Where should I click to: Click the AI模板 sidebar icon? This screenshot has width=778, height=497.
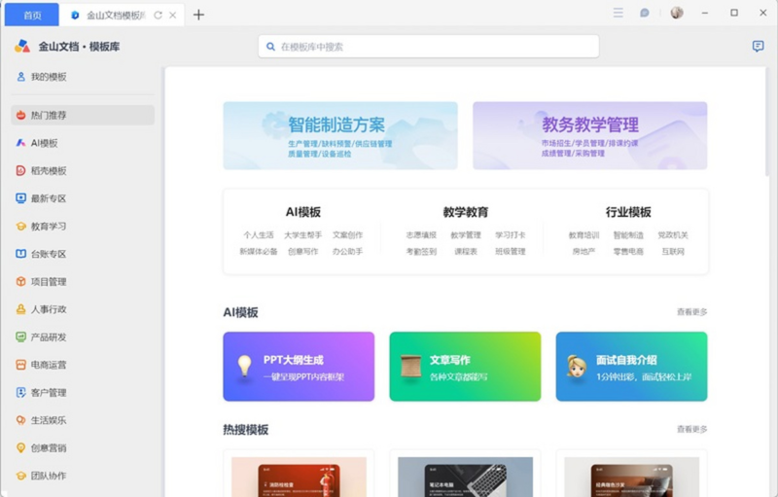(20, 143)
